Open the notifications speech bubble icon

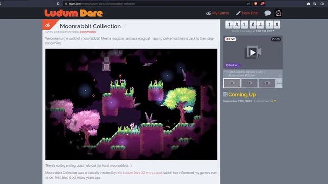268,13
